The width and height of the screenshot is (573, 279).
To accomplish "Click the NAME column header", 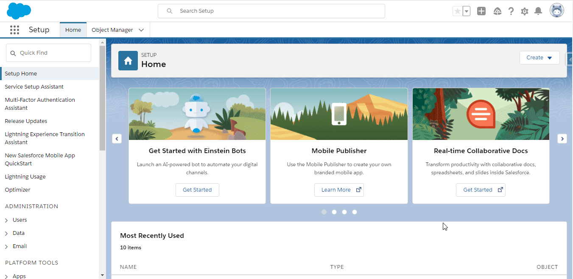I will pos(128,267).
